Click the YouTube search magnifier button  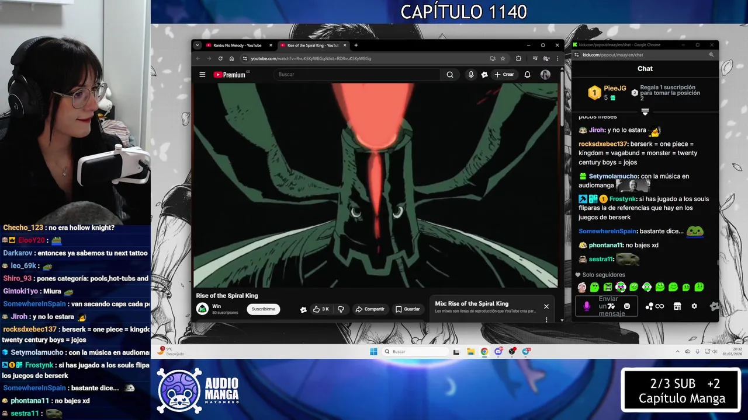click(450, 75)
